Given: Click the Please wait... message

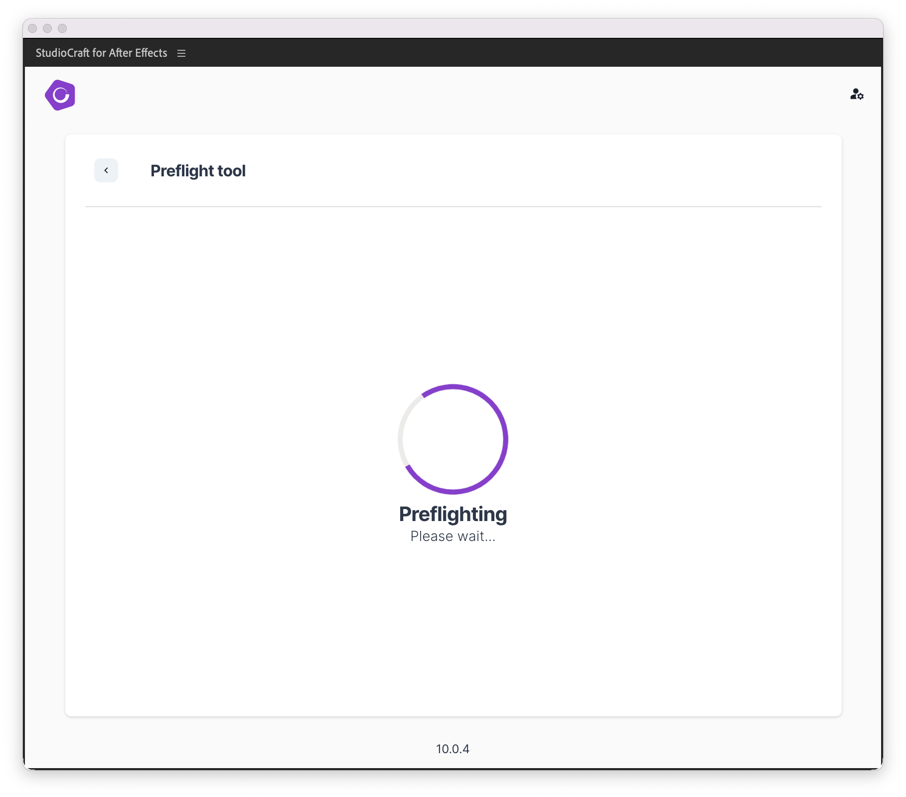Looking at the screenshot, I should pos(453,536).
